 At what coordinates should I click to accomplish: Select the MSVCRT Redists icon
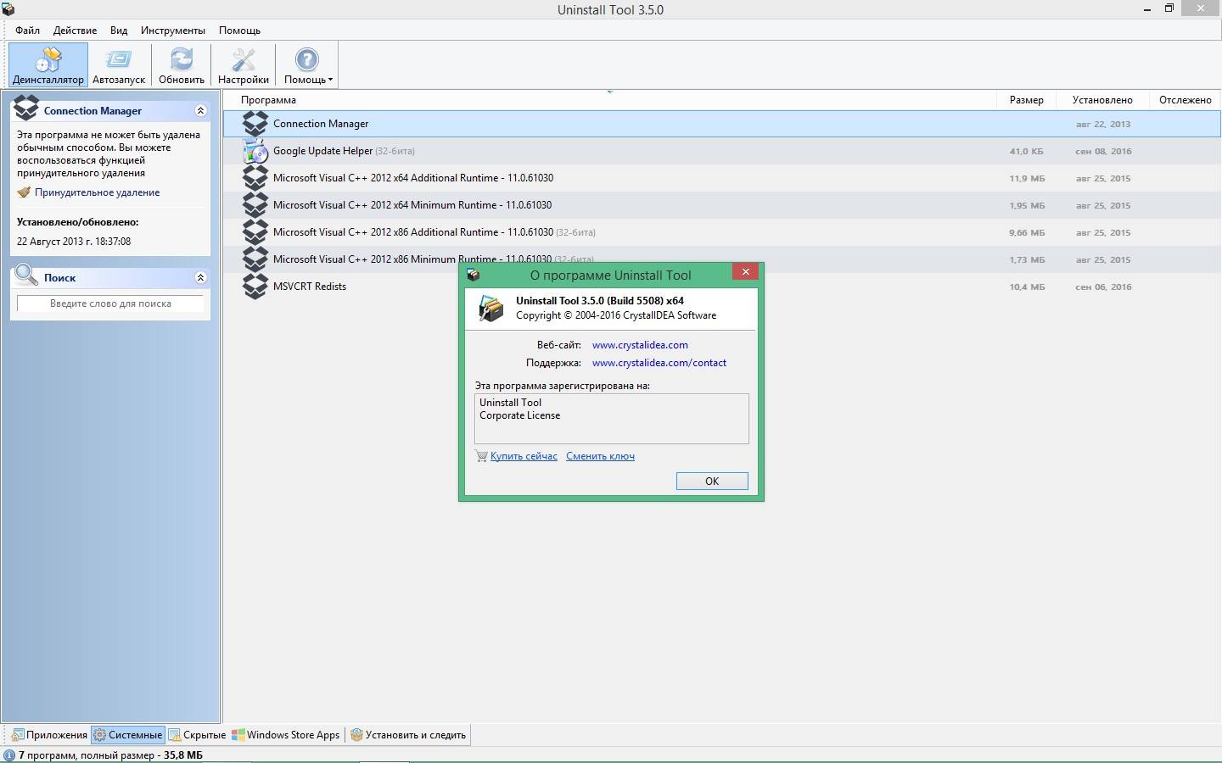255,287
